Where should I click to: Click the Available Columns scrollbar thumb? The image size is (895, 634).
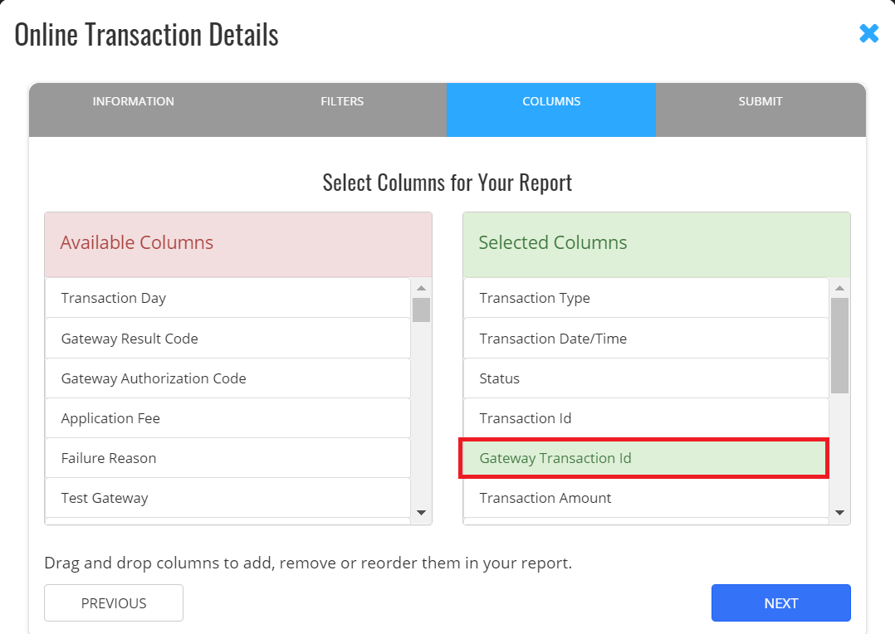421,310
